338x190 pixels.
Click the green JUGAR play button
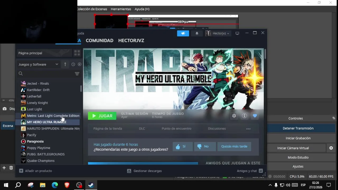[x=102, y=116]
